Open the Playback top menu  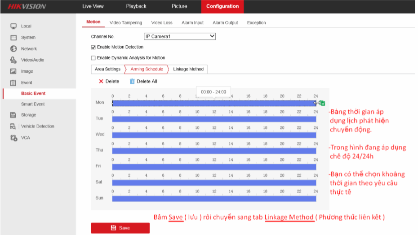[x=136, y=6]
